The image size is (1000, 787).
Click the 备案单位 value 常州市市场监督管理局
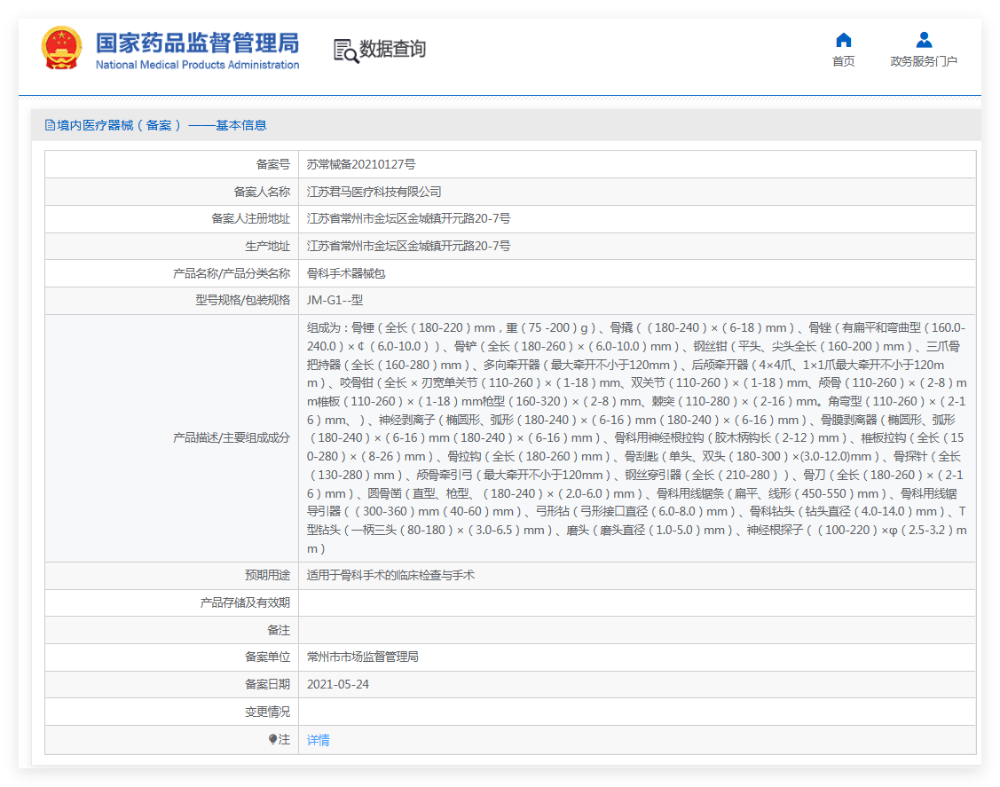[x=362, y=657]
